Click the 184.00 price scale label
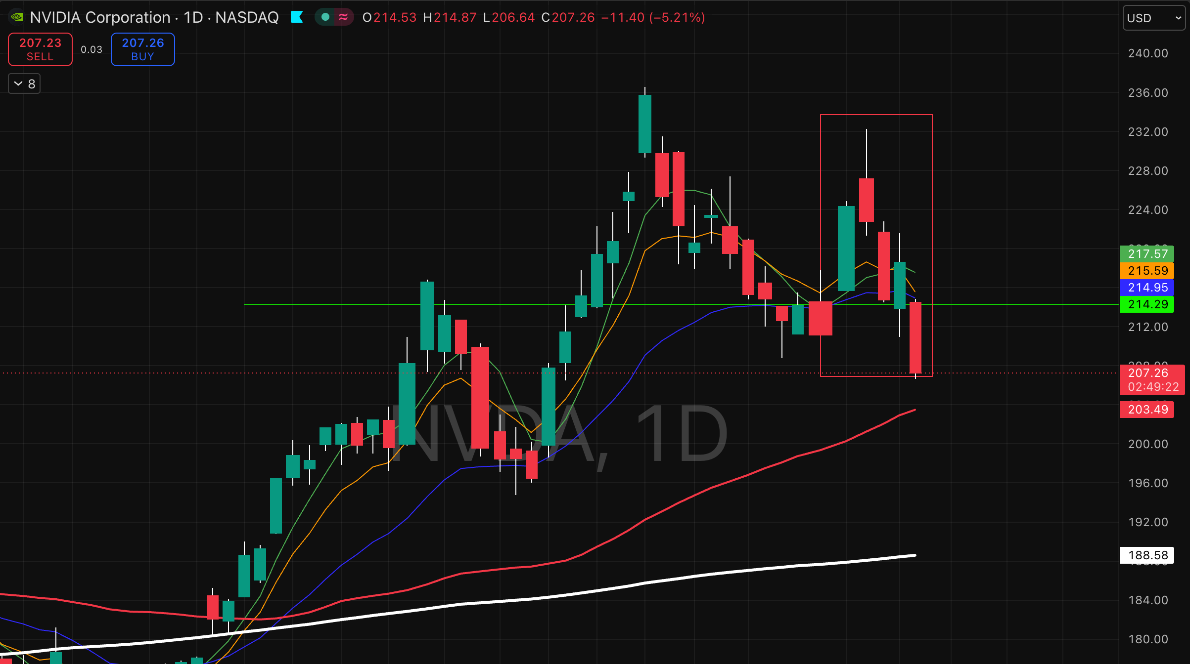This screenshot has height=664, width=1190. pos(1148,600)
